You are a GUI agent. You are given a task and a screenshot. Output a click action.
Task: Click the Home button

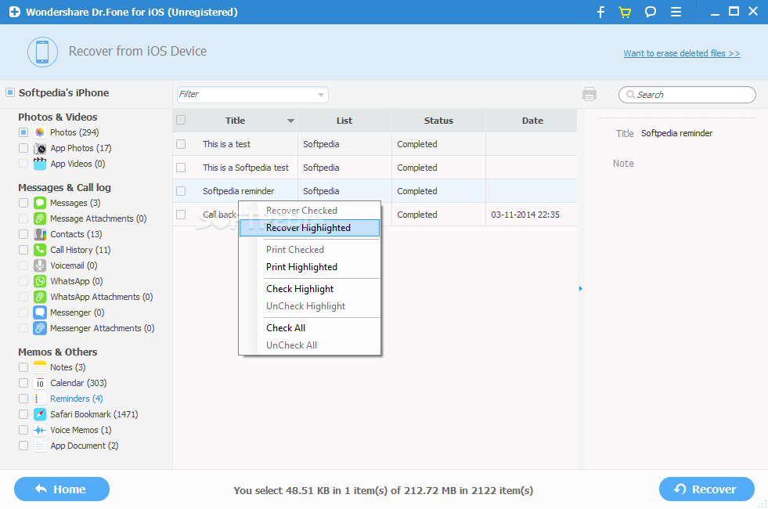click(x=62, y=489)
